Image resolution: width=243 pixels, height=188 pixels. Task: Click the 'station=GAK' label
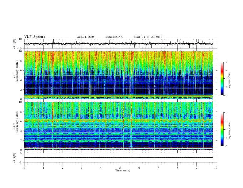(114, 37)
